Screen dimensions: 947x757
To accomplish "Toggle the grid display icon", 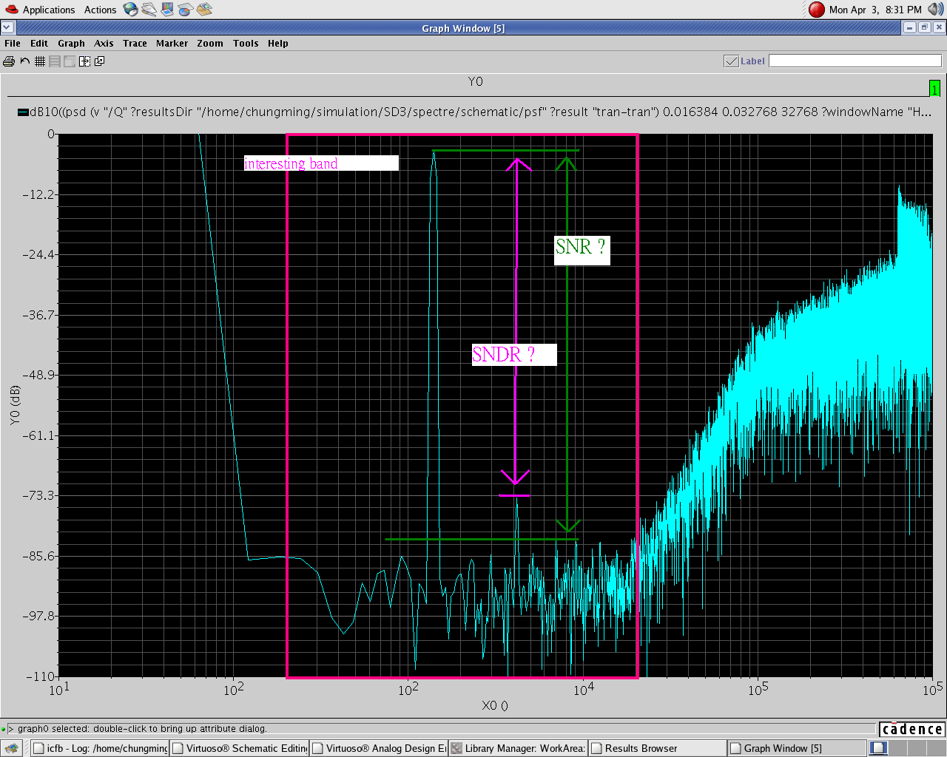I will point(40,61).
